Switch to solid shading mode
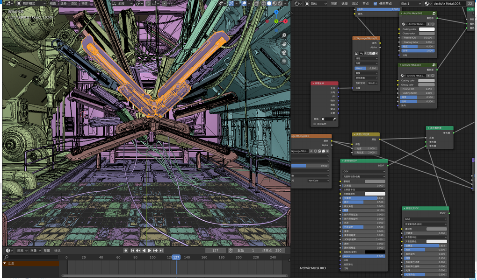The image size is (477, 280). tap(269, 3)
